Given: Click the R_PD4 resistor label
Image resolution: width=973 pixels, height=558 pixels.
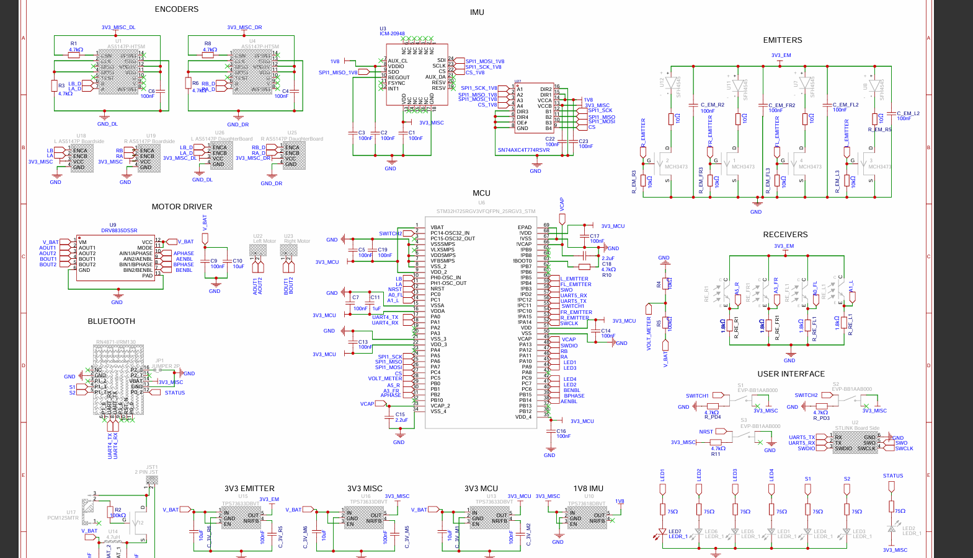Looking at the screenshot, I should [x=713, y=417].
